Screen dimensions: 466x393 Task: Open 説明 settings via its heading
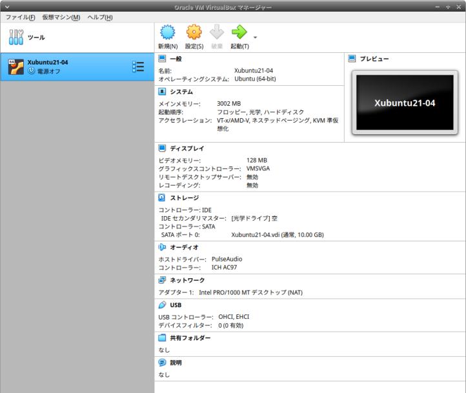click(176, 363)
